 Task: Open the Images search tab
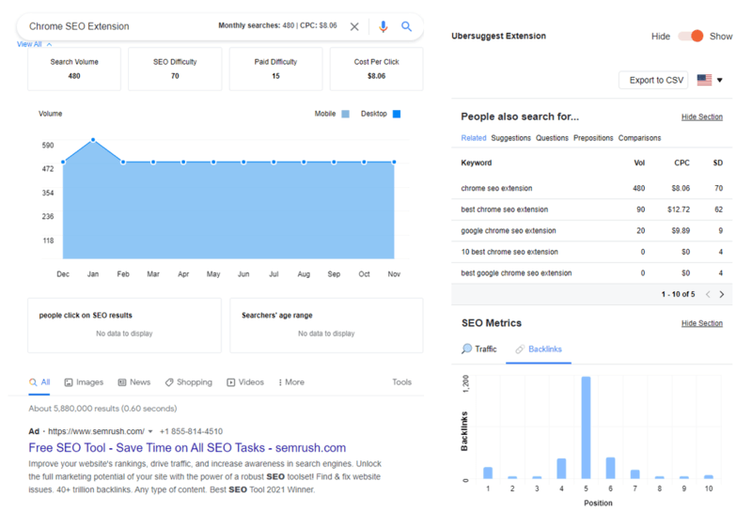tap(84, 382)
